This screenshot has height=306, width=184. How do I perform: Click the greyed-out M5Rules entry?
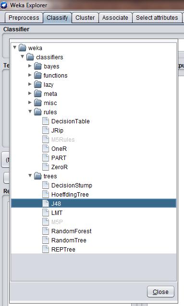(63, 140)
